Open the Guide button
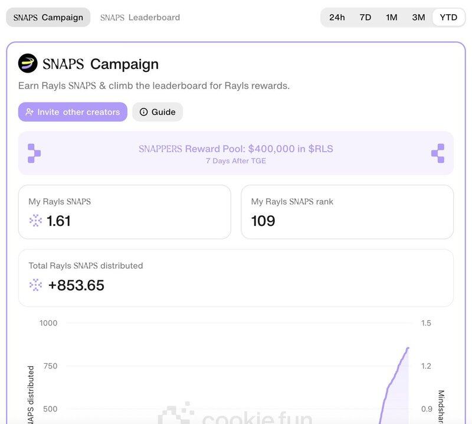Image resolution: width=472 pixels, height=424 pixels. tap(158, 112)
